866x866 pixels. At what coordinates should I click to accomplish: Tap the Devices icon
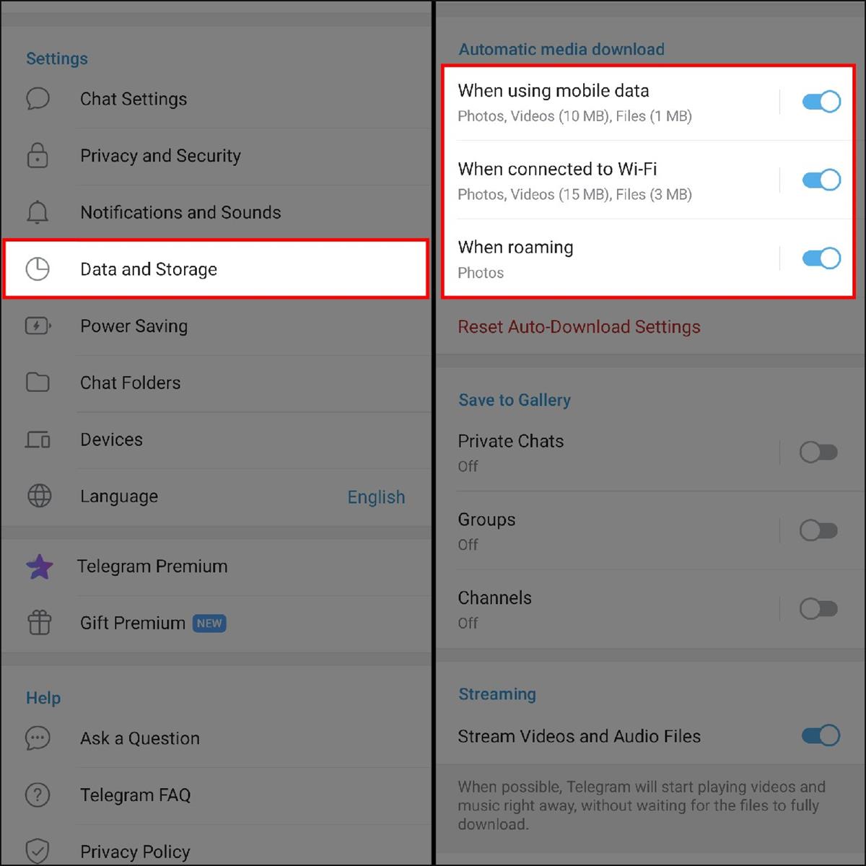[x=38, y=439]
